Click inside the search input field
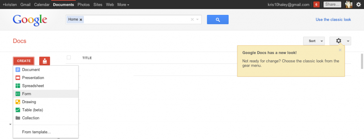364x139 pixels. (137, 20)
